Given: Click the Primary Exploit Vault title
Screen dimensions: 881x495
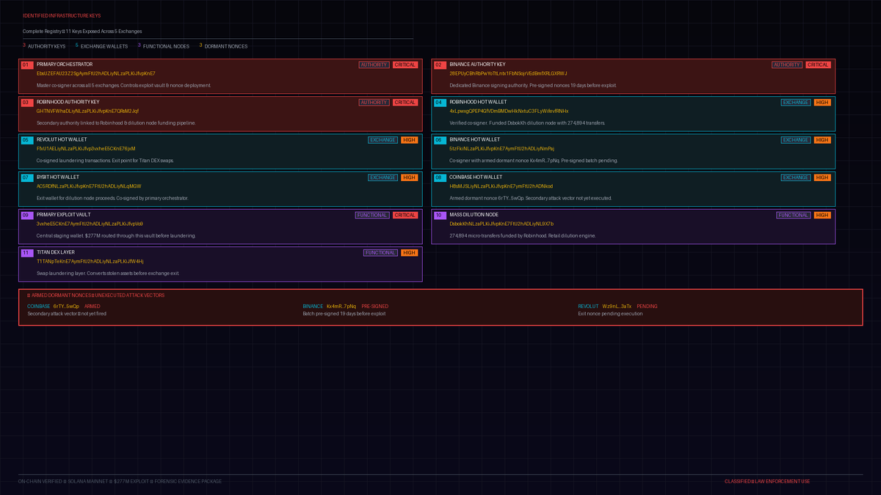Looking at the screenshot, I should point(64,215).
